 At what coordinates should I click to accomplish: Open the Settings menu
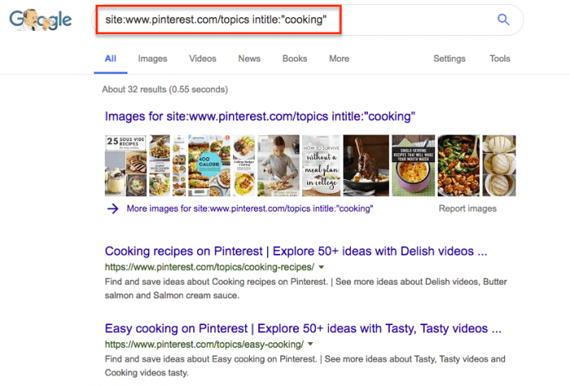pyautogui.click(x=449, y=59)
